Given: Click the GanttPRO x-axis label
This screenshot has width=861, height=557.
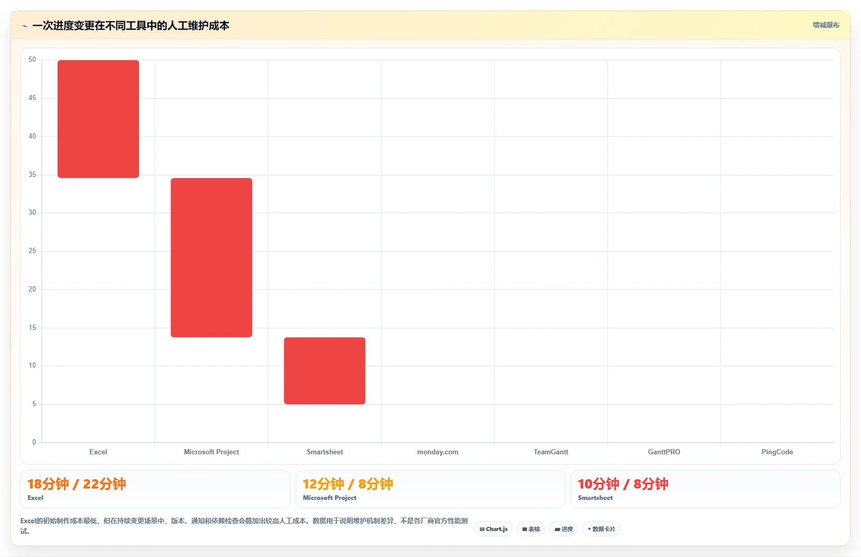Looking at the screenshot, I should (664, 452).
